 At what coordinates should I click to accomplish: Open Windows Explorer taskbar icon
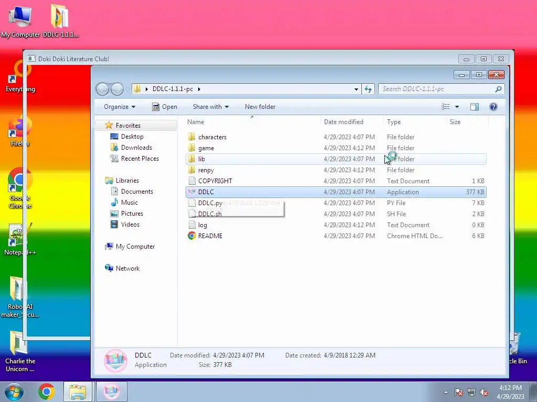coord(78,392)
